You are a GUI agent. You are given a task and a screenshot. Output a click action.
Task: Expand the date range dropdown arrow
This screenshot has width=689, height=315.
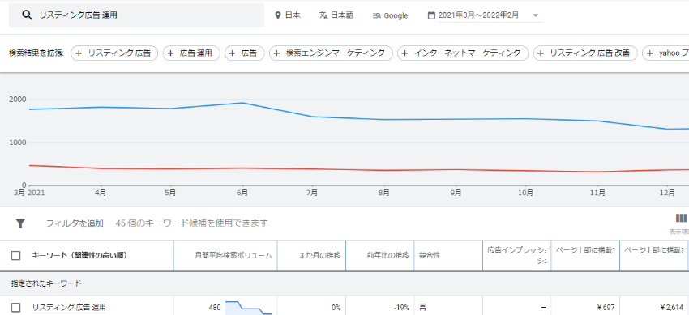[535, 15]
